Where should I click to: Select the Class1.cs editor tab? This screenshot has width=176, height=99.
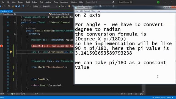pyautogui.click(x=4, y=11)
